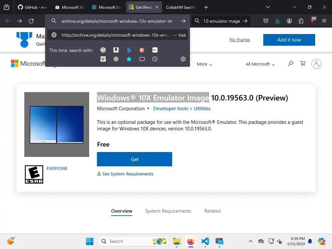
Task: Switch to the Microsoft Store tab
Action: (70, 7)
